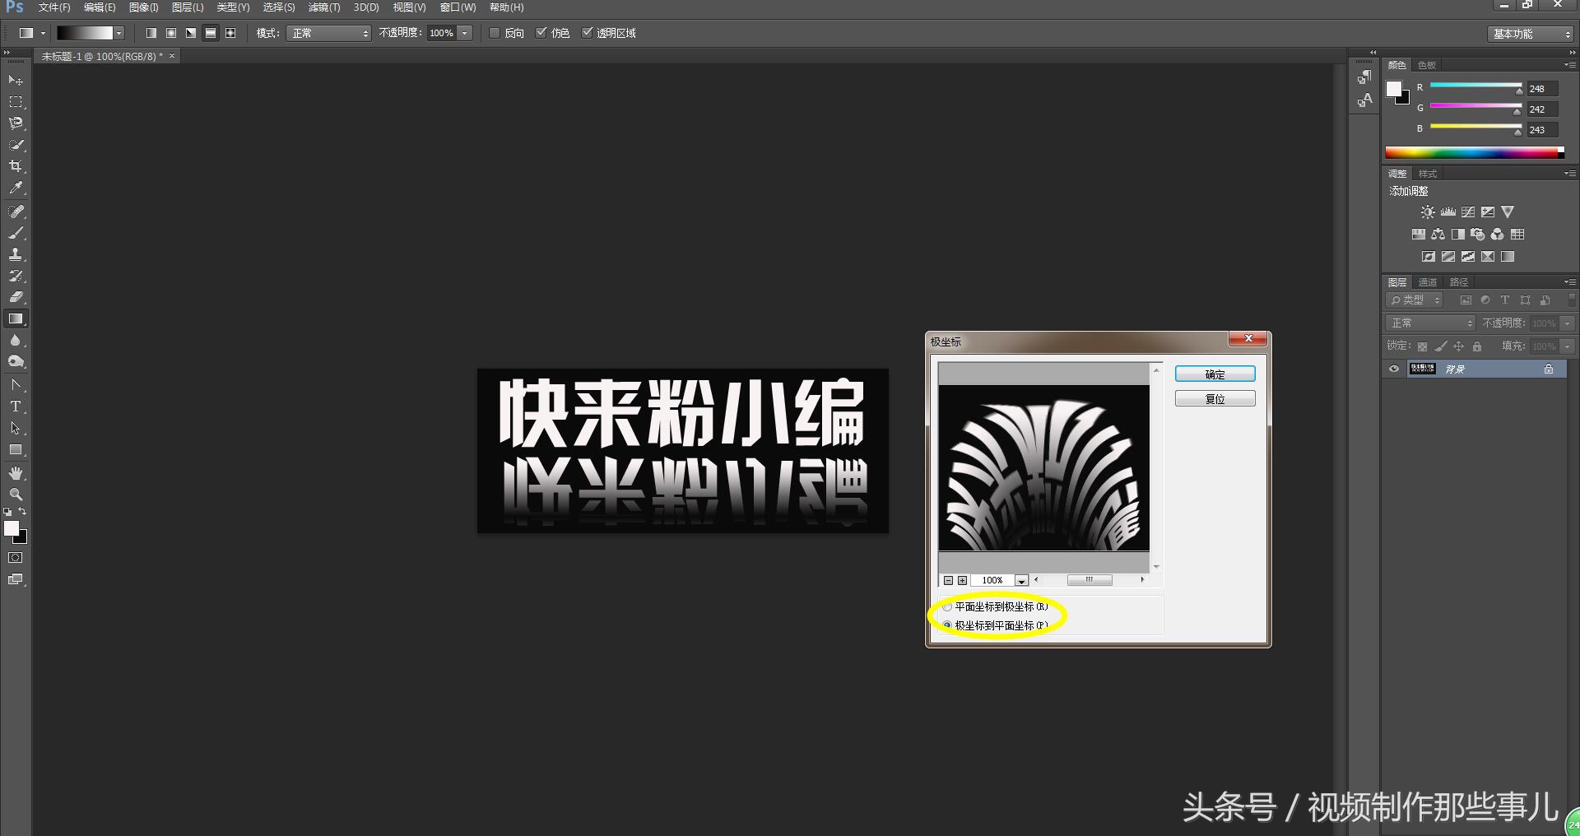Open the blend mode dropdown showing 正常
Screen dimensions: 1580x836
[x=328, y=34]
